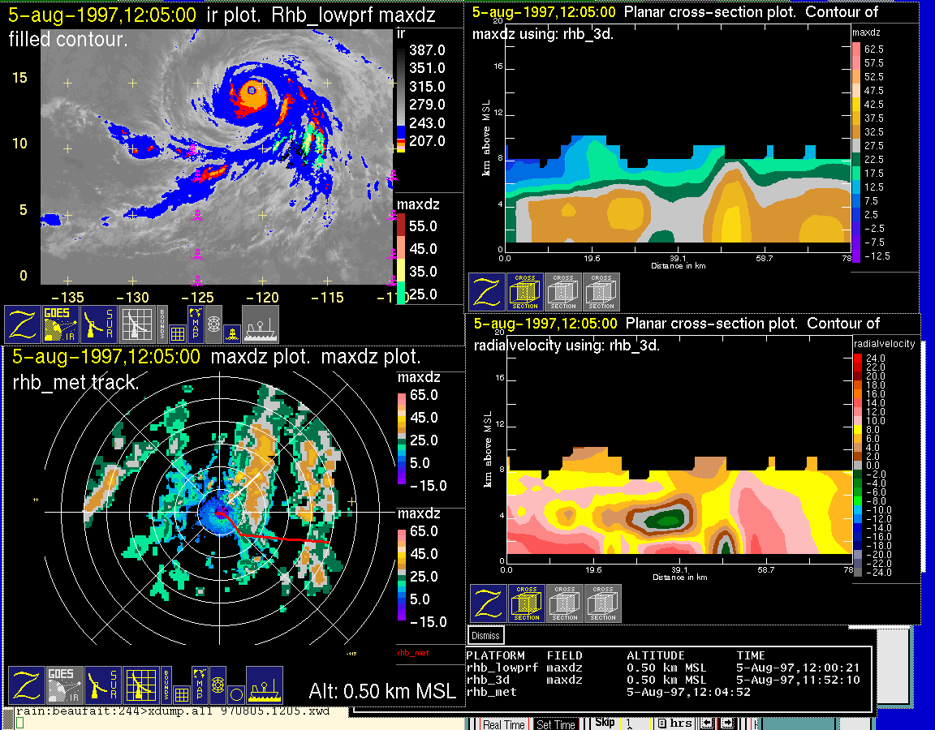The height and width of the screenshot is (730, 935).
Task: Select the GOES IR satellite icon under the ir plot
Action: (61, 324)
